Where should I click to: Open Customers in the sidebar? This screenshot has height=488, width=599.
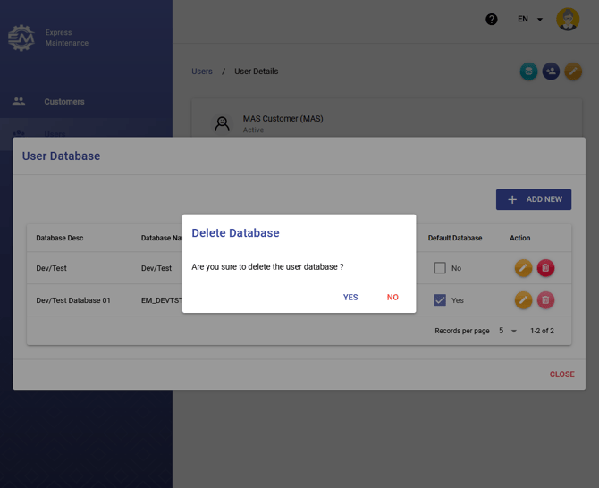63,102
